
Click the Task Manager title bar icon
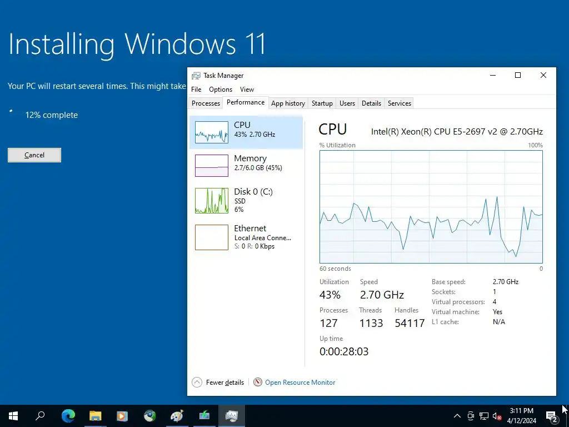click(196, 76)
